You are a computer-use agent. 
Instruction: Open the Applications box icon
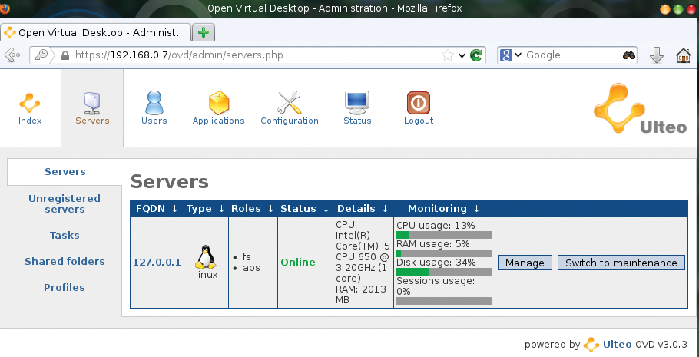click(x=219, y=103)
